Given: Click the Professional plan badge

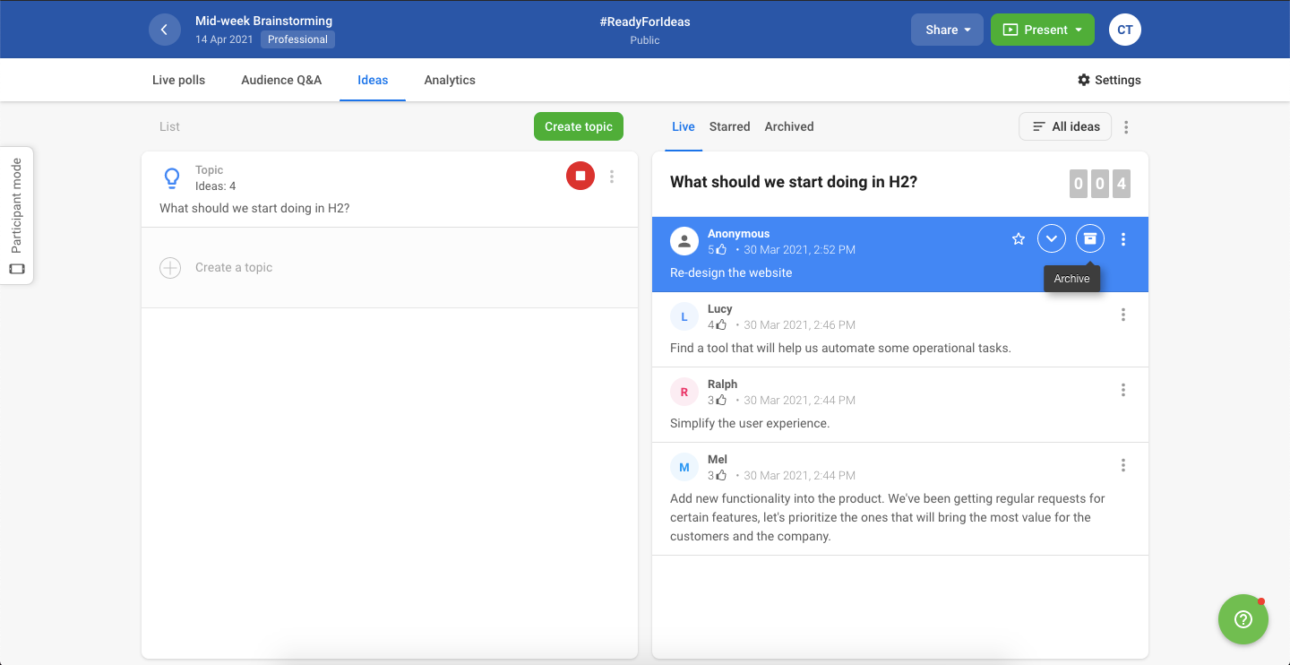Looking at the screenshot, I should pyautogui.click(x=297, y=39).
